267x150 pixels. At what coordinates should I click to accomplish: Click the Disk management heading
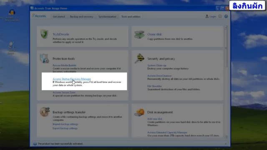[160, 112]
